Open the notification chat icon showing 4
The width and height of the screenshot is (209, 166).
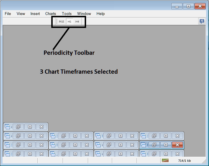point(202,21)
